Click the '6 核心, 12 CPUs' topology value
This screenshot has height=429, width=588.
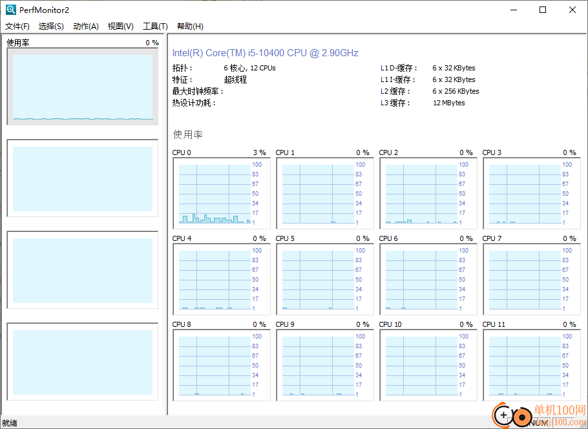250,68
